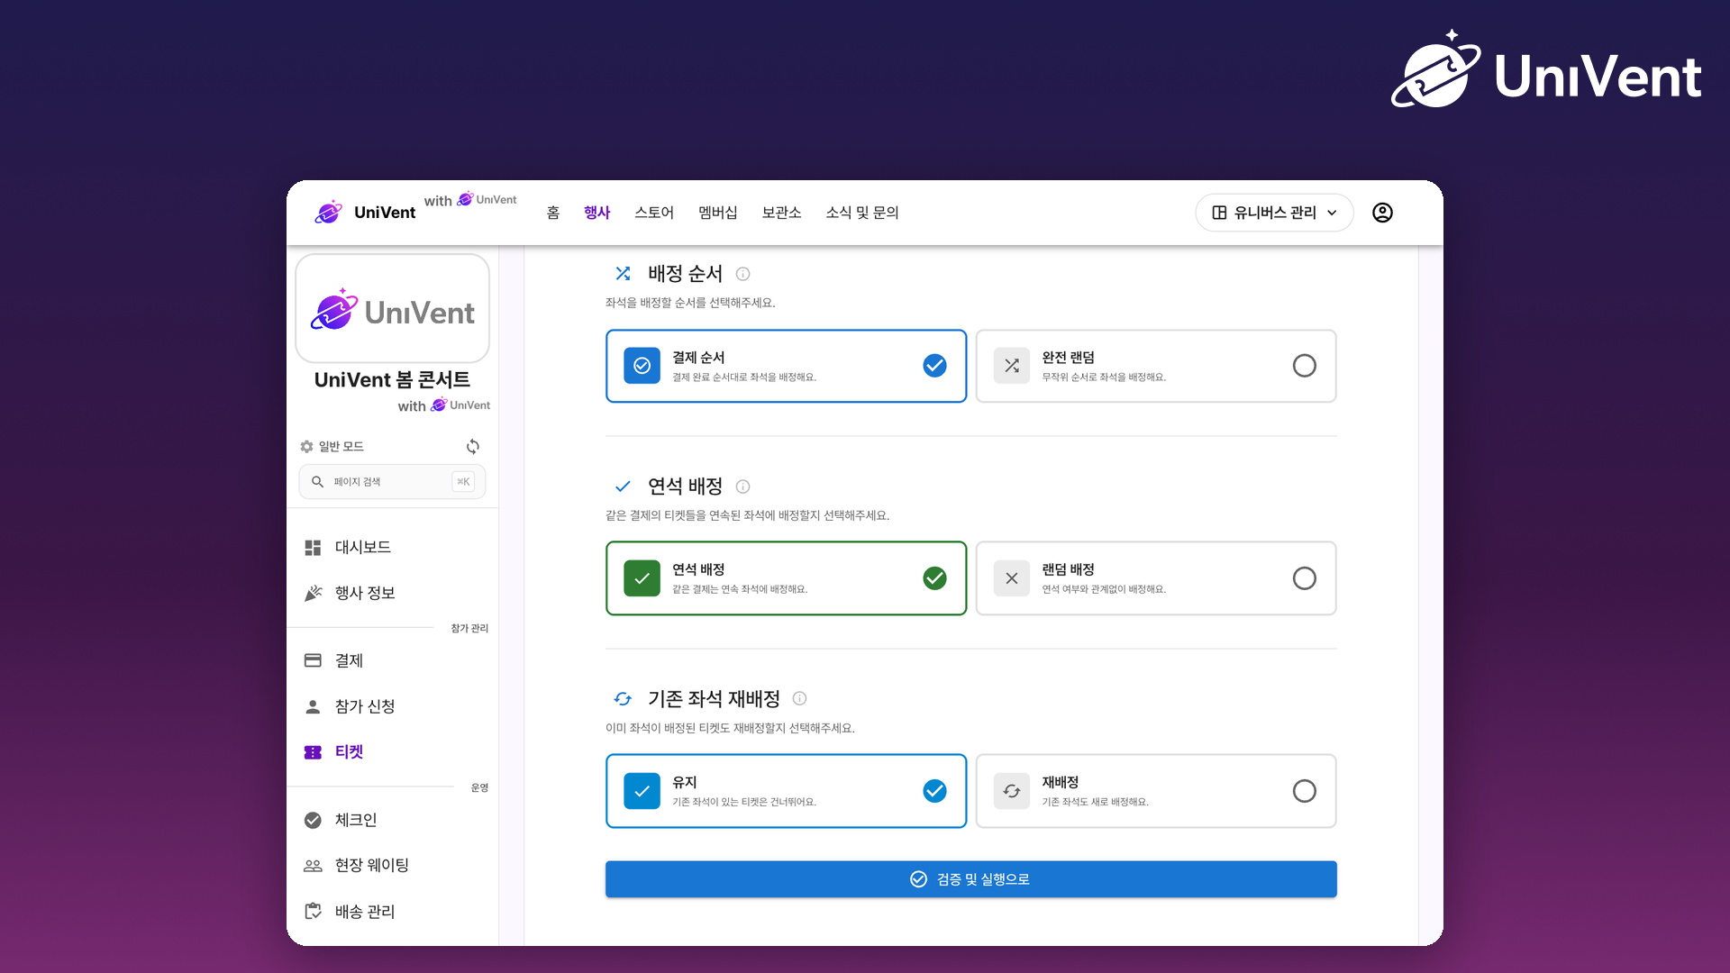The width and height of the screenshot is (1730, 973).
Task: Click the UniVent event thumbnail in sidebar
Action: [392, 309]
